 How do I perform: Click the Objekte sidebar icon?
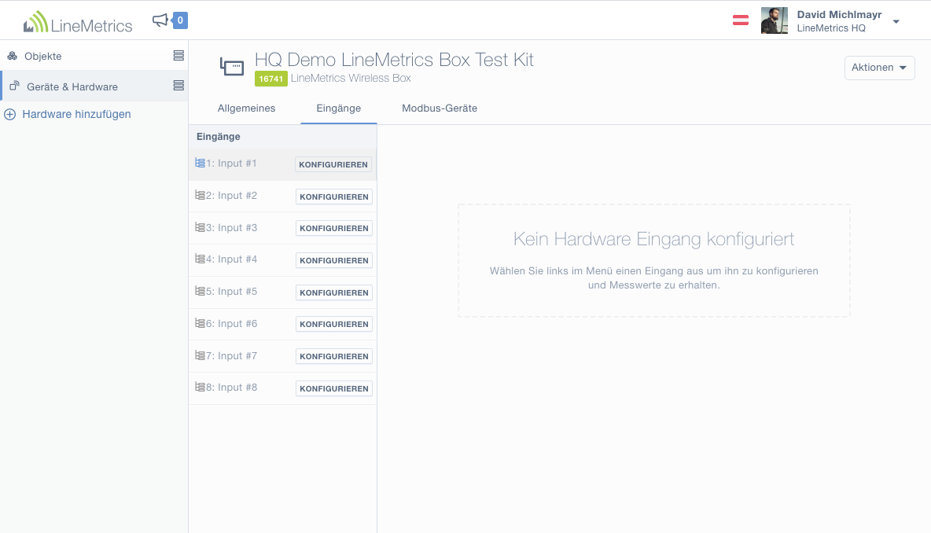click(x=12, y=56)
